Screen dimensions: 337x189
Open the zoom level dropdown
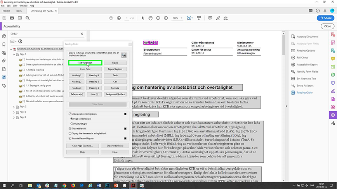181,18
